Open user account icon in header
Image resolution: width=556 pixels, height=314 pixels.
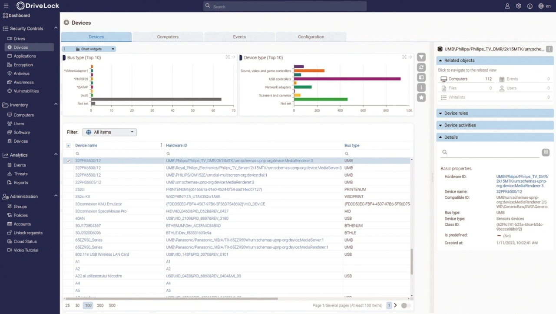click(x=507, y=6)
